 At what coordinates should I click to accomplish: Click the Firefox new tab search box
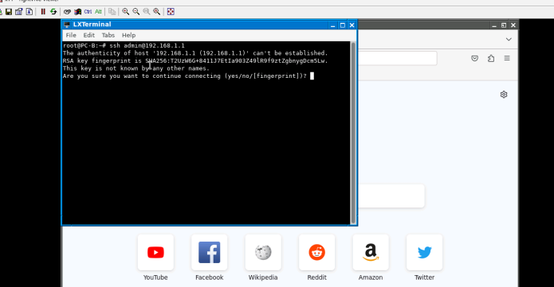[391, 196]
